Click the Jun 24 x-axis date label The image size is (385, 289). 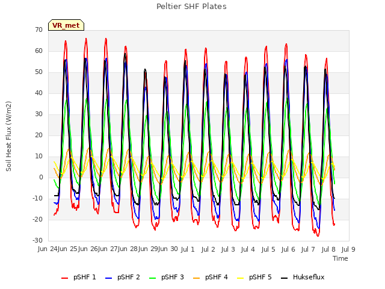48,249
